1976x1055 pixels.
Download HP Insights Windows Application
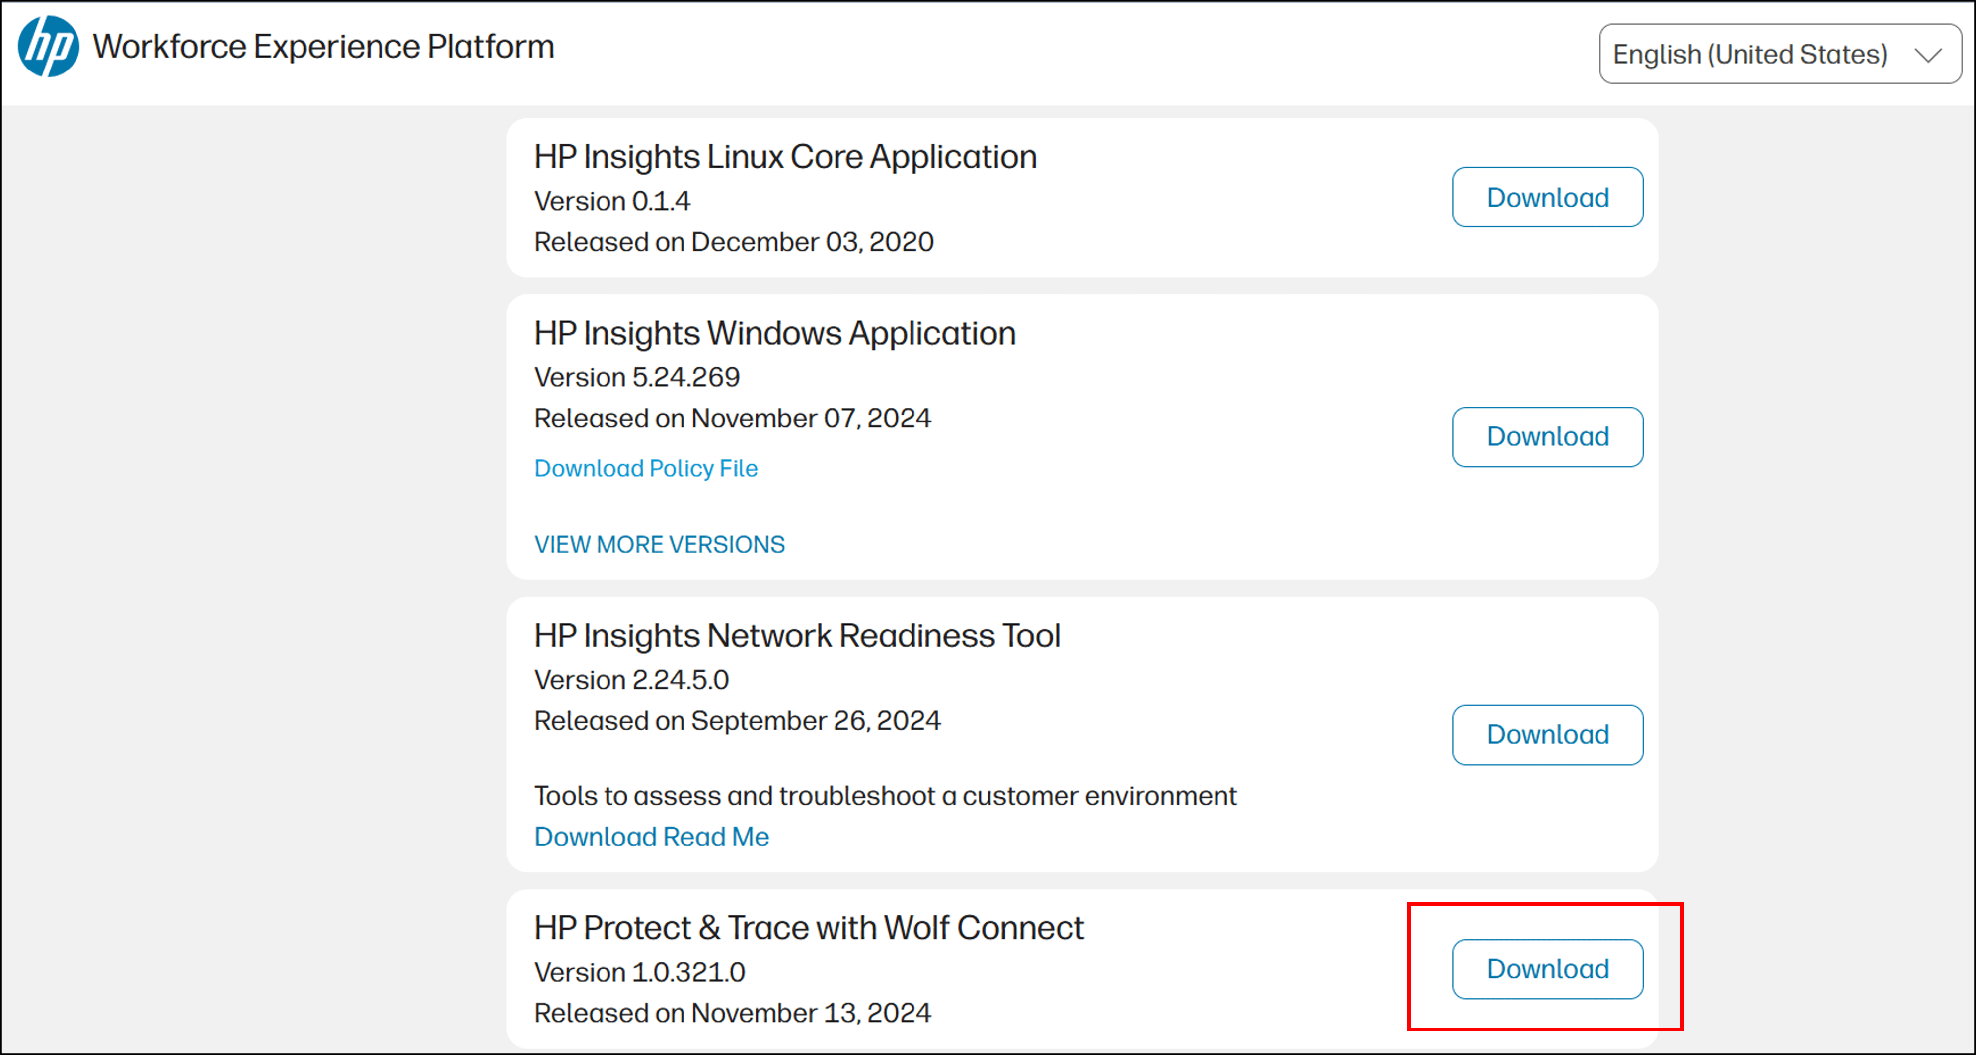[x=1547, y=437]
